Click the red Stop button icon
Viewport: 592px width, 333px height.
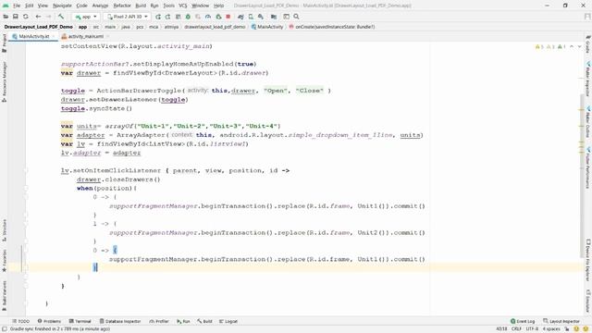[228, 17]
